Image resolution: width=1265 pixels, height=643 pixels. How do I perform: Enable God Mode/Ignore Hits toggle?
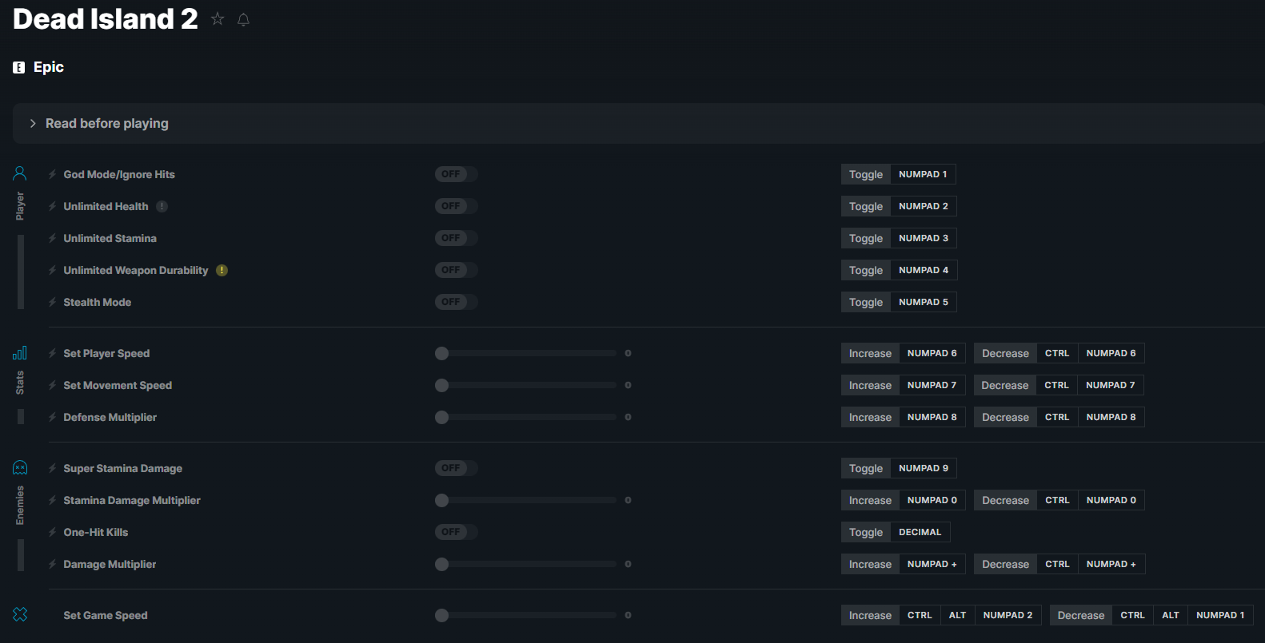click(x=456, y=174)
